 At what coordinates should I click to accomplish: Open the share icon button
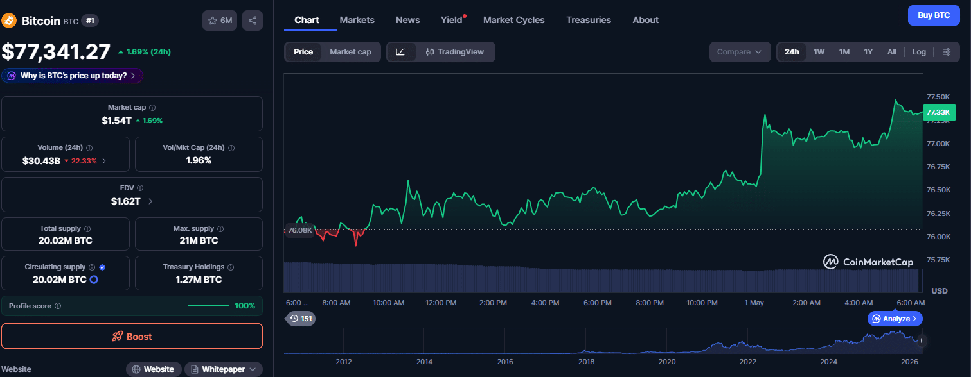coord(253,21)
